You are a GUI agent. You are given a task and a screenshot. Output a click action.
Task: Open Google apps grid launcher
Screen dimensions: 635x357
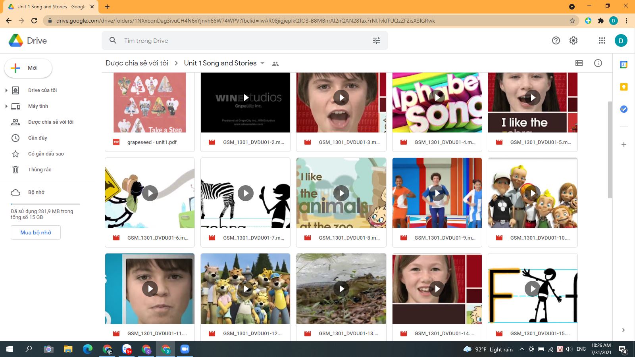pos(602,40)
